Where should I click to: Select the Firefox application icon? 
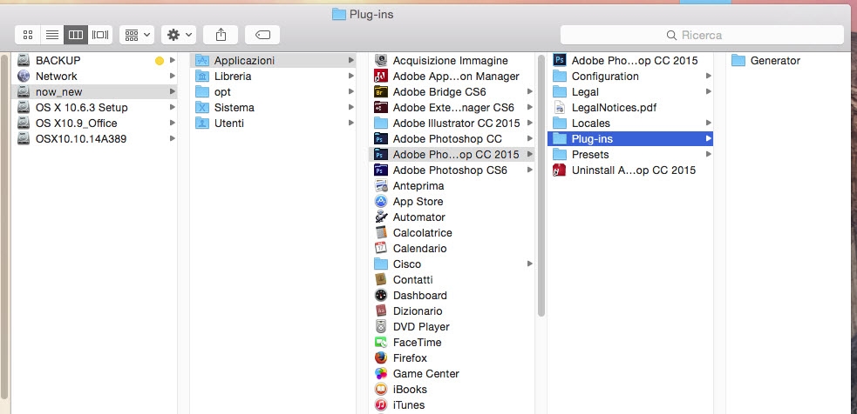pos(381,358)
